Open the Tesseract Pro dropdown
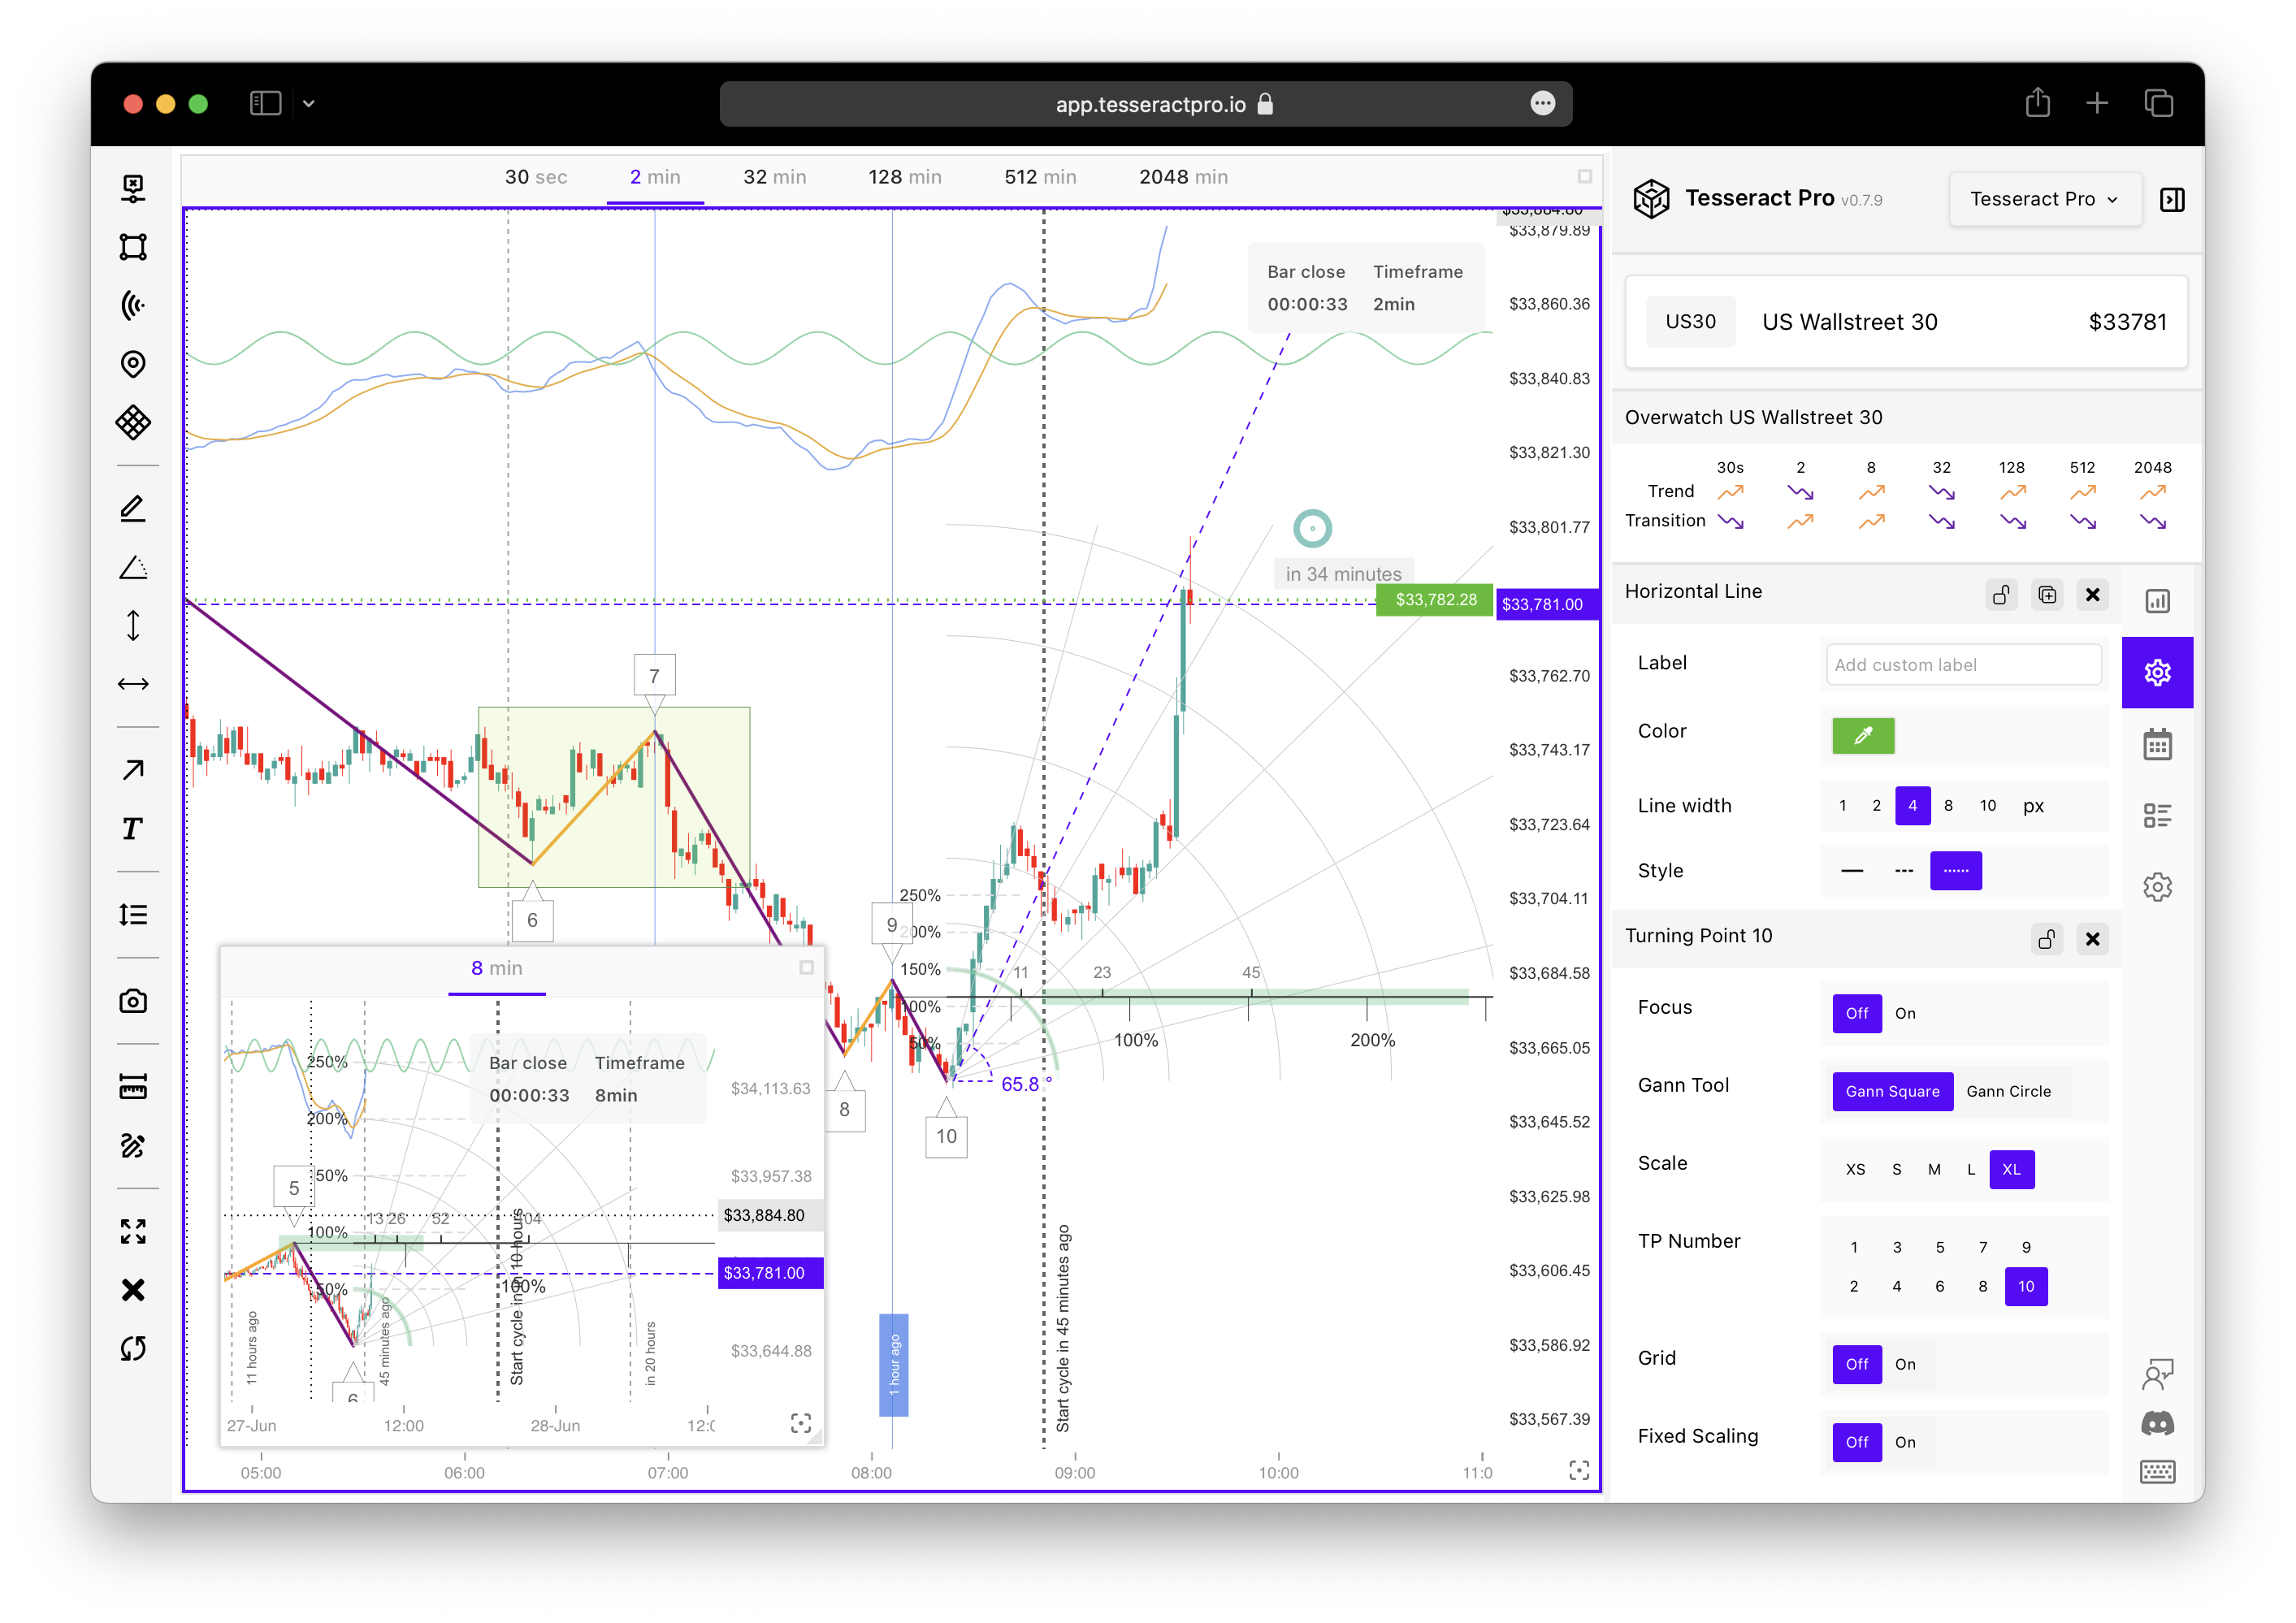 [x=2044, y=199]
